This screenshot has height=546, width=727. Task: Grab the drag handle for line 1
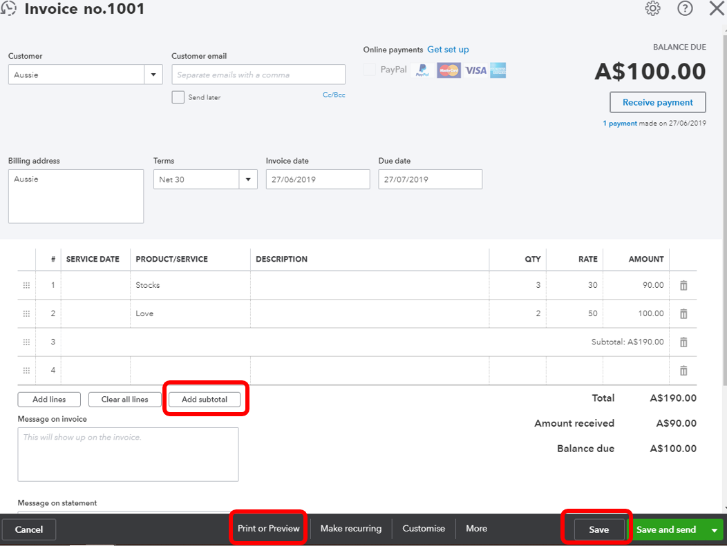(x=27, y=285)
